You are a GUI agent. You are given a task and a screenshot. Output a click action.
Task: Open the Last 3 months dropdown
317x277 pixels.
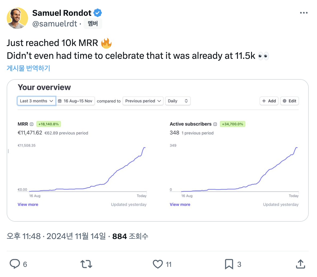point(36,101)
